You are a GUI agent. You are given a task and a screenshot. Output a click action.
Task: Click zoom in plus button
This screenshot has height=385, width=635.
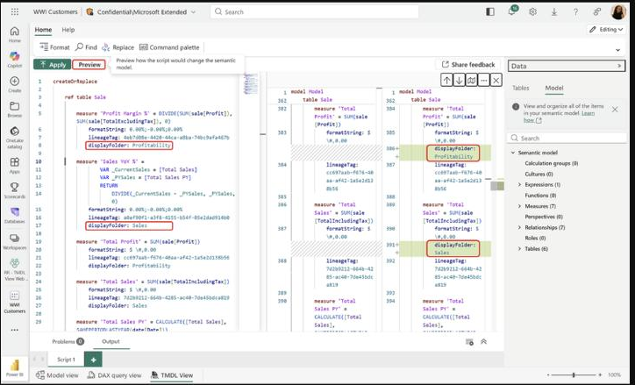pos(600,375)
